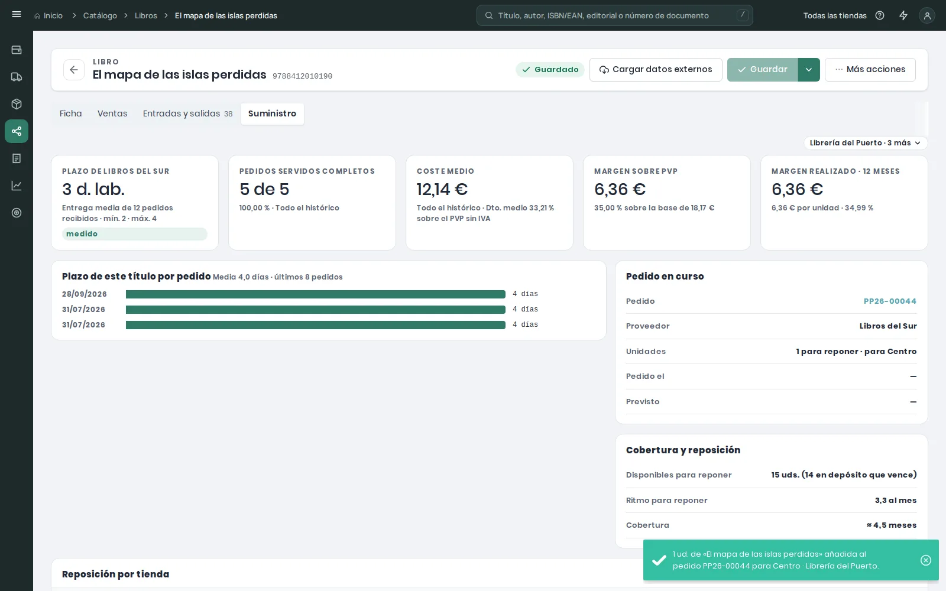The image size is (946, 591).
Task: Select the active share-nodes sidebar icon
Action: tap(17, 131)
